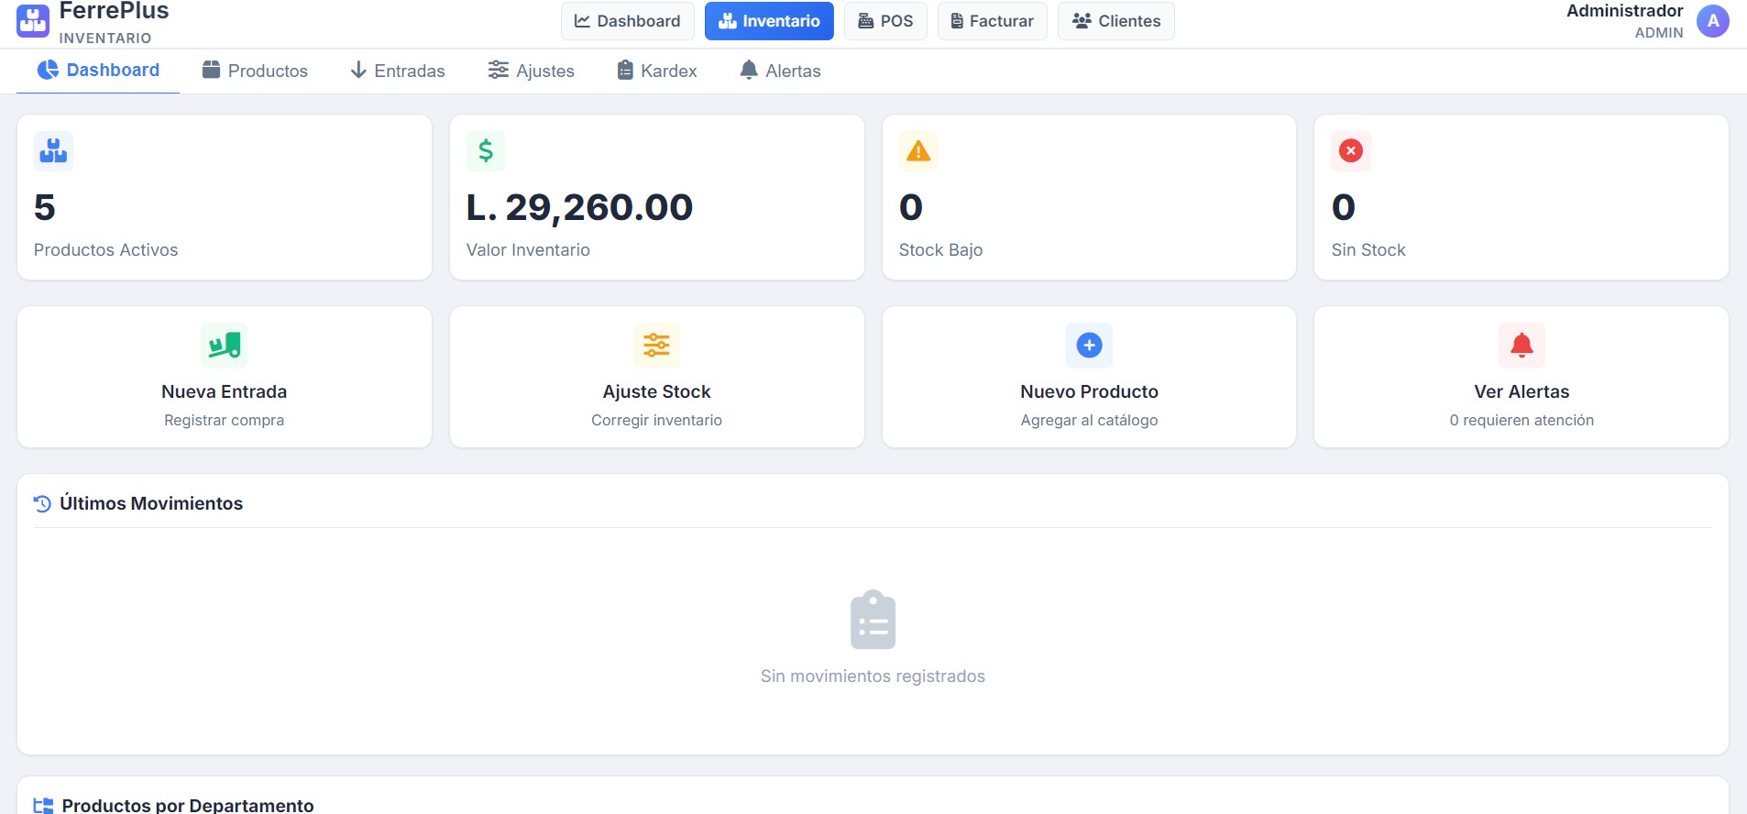
Task: Switch to the Entradas tab
Action: point(398,71)
